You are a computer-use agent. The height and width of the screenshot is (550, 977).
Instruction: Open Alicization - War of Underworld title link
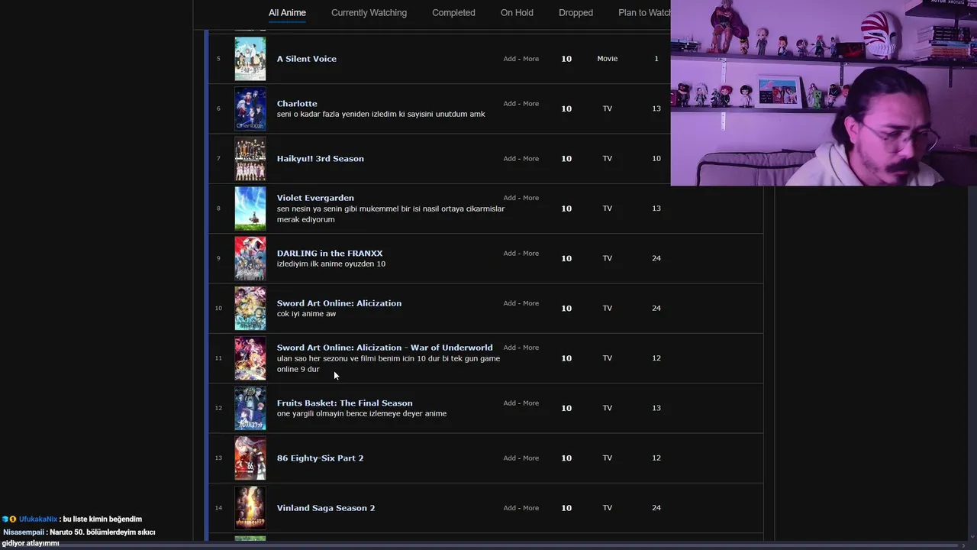385,348
